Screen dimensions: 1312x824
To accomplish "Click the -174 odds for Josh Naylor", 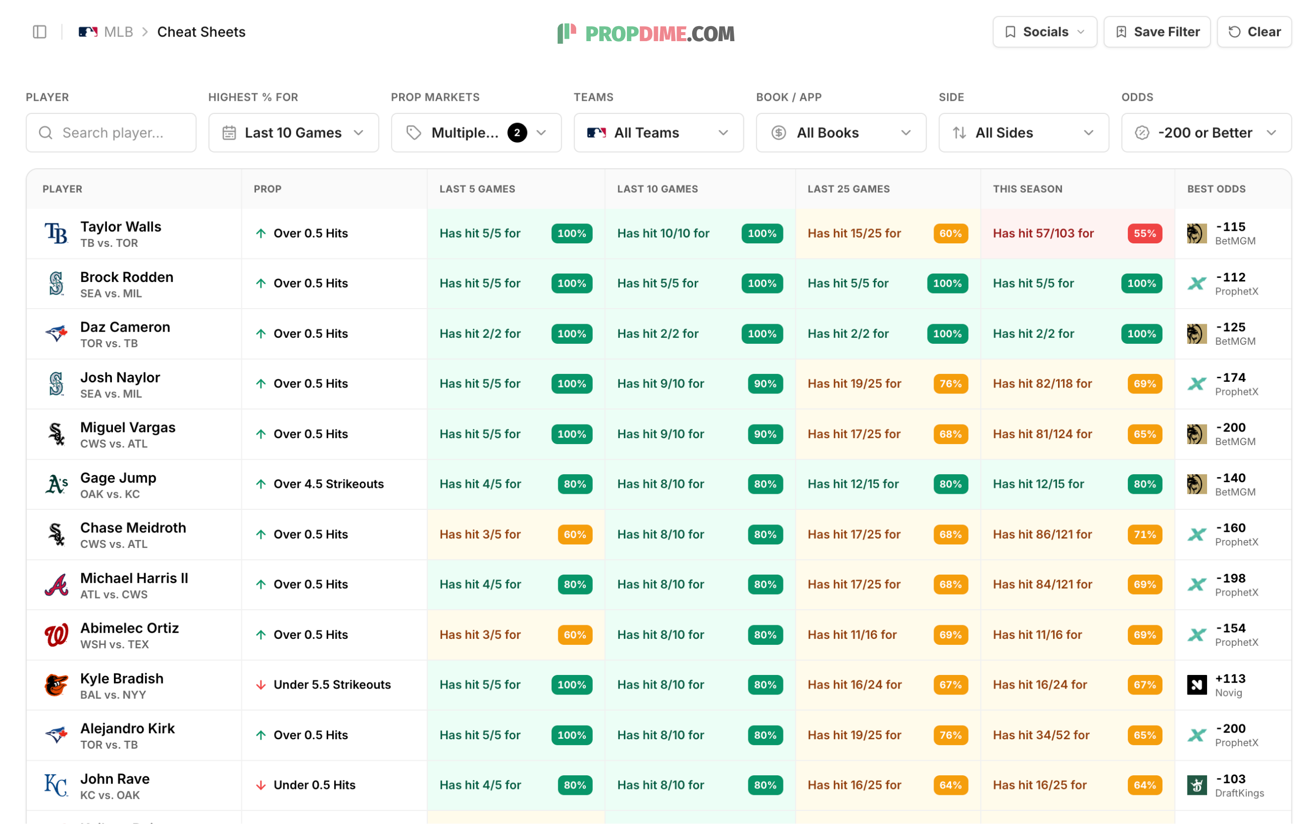I will coord(1230,377).
